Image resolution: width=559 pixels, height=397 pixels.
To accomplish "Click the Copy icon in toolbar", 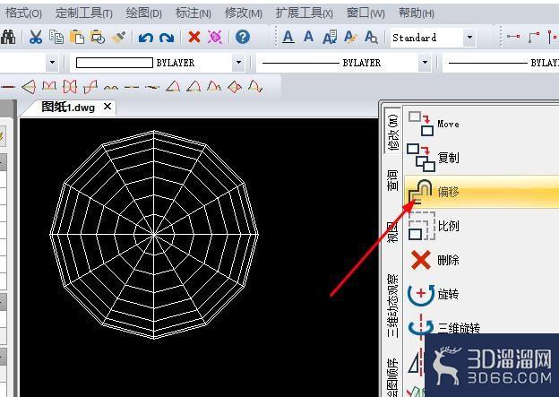I will [56, 37].
